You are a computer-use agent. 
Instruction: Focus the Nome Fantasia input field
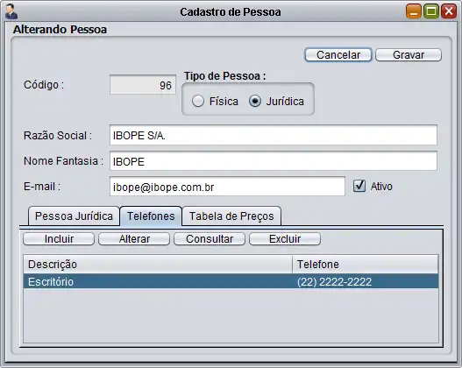pos(274,161)
